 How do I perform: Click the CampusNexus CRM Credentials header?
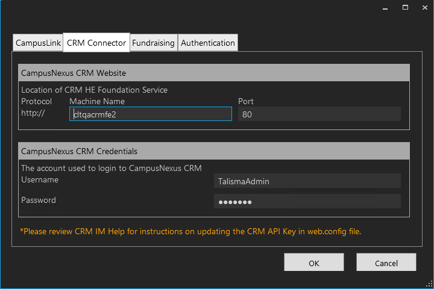[x=214, y=151]
